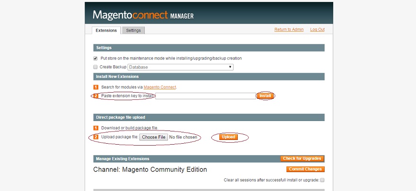Viewport: 416px width, 191px height.
Task: Click the 'Manage Existing Extensions' header text
Action: (122, 159)
